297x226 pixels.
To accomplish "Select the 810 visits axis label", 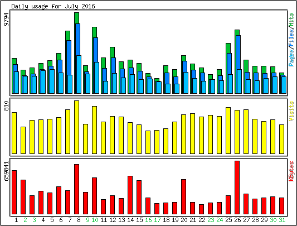I will (7, 106).
